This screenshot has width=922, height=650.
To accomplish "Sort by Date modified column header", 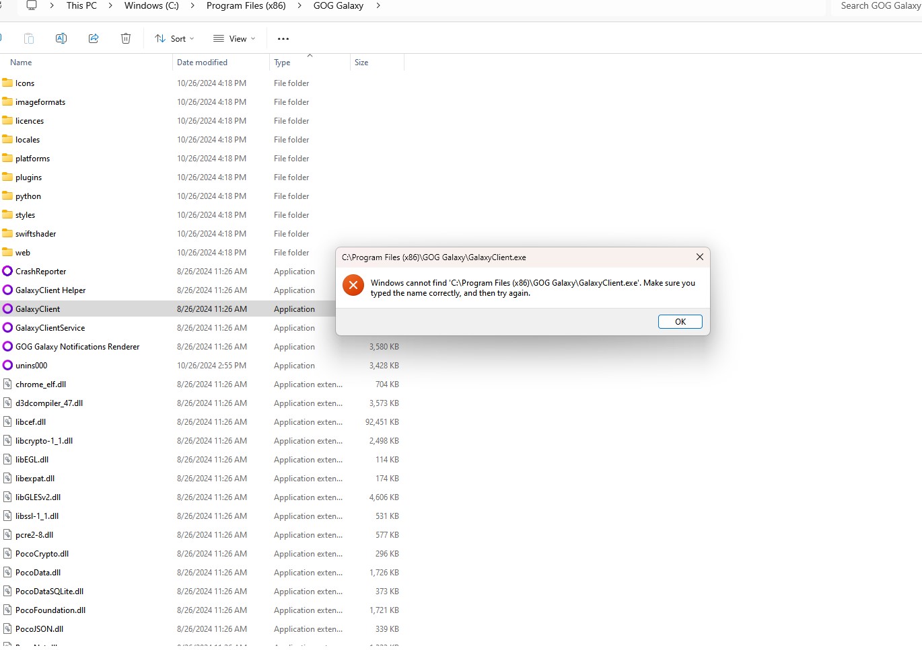I will coord(202,63).
